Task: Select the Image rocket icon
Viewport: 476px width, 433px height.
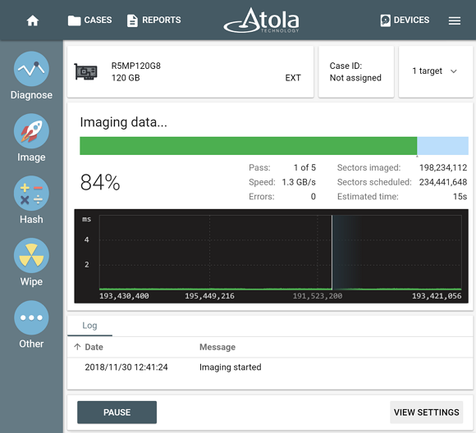Action: 31,131
